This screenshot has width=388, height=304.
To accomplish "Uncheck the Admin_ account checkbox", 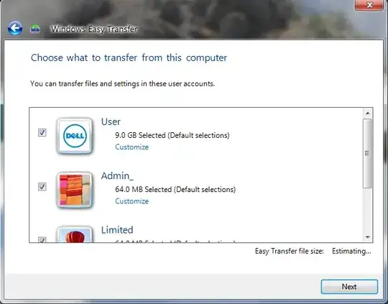I will tap(42, 186).
